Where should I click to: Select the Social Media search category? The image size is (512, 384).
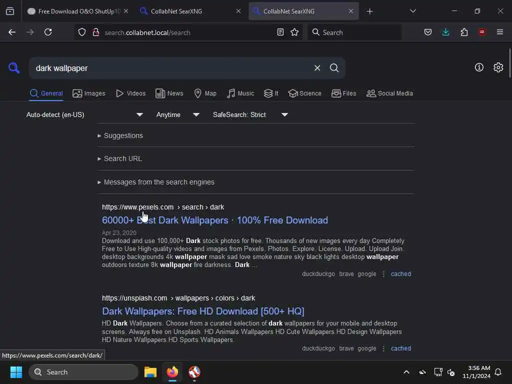pos(389,93)
